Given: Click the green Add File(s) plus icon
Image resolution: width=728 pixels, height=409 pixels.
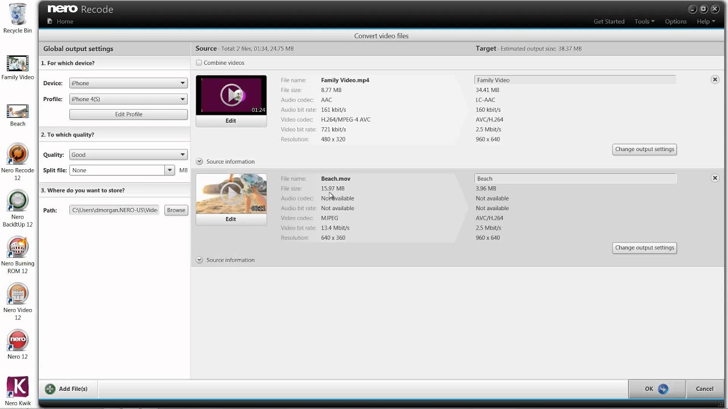Looking at the screenshot, I should click(x=50, y=389).
